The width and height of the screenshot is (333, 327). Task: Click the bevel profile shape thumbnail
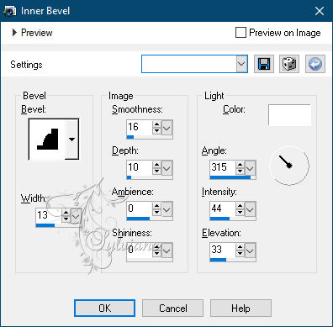click(x=47, y=140)
